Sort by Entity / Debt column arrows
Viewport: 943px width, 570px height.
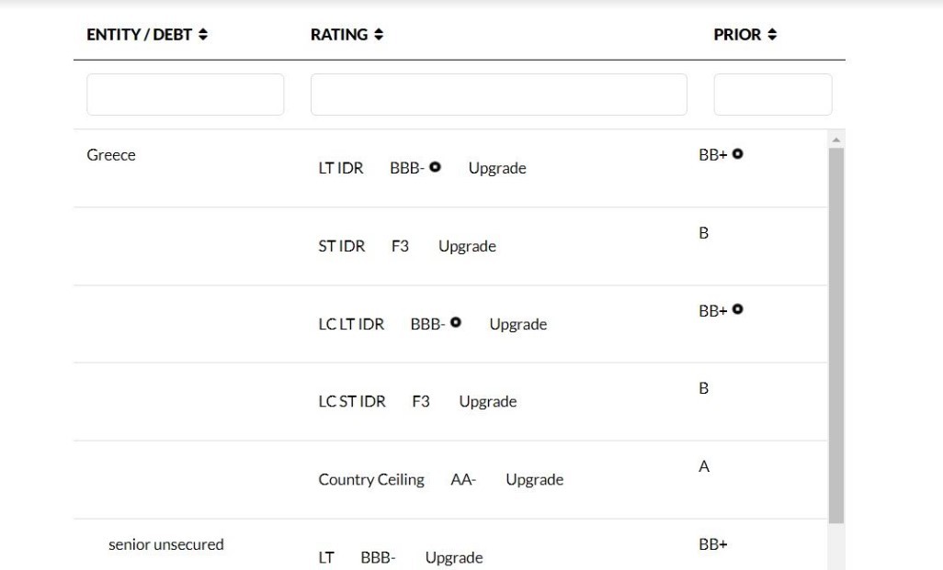[203, 35]
